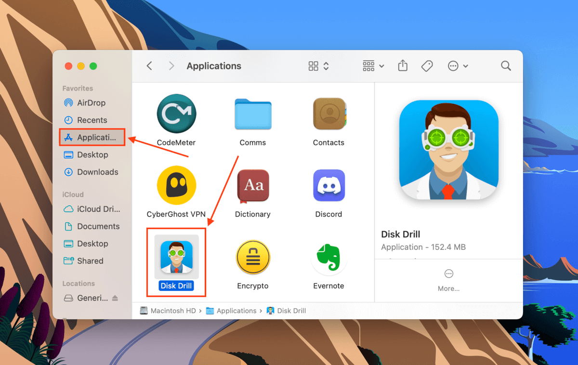This screenshot has width=578, height=365.
Task: Click the Finder forward arrow
Action: tap(171, 66)
